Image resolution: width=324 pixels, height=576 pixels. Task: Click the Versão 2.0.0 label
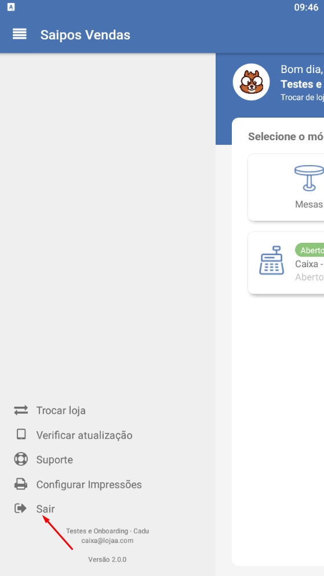107,559
